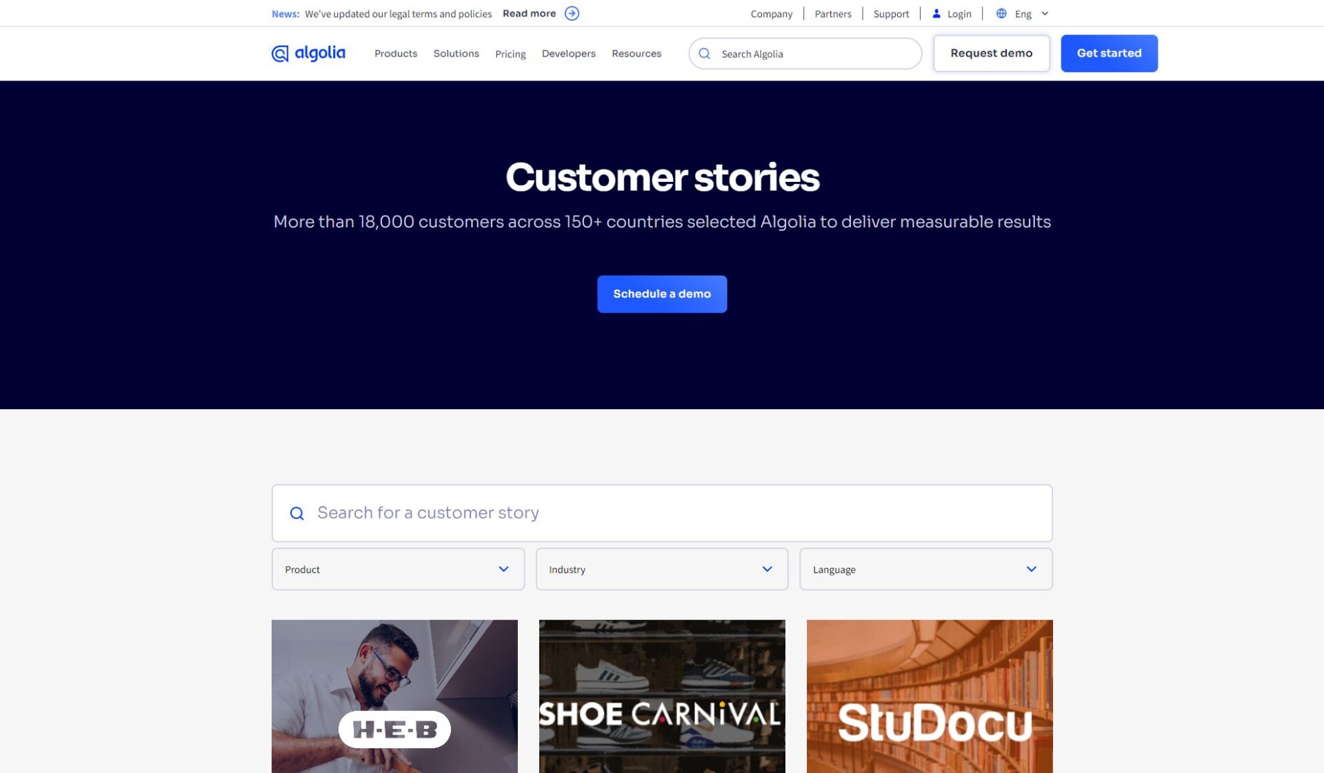Open the Shoe Carnival story card
The height and width of the screenshot is (773, 1324).
(661, 696)
